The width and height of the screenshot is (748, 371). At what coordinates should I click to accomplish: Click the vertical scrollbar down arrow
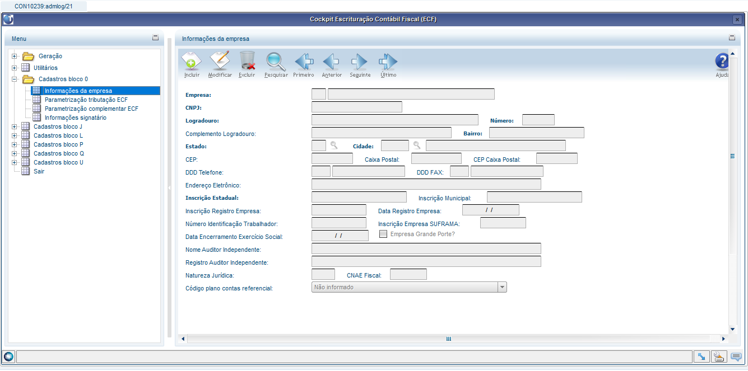click(x=732, y=330)
